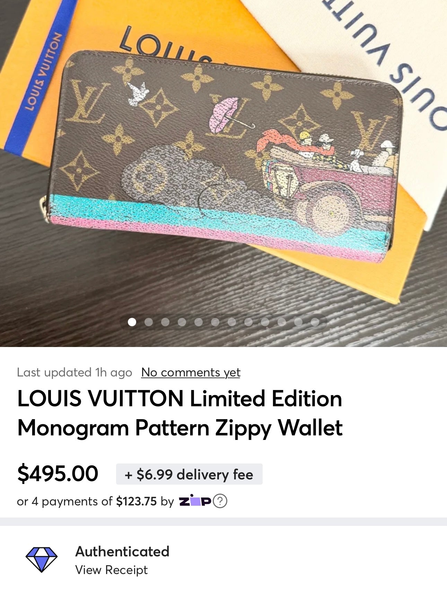The image size is (447, 590).
Task: Click the $495.00 price
Action: pyautogui.click(x=58, y=474)
